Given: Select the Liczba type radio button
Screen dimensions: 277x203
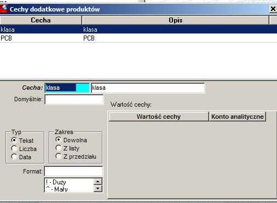Looking at the screenshot, I should [14, 149].
